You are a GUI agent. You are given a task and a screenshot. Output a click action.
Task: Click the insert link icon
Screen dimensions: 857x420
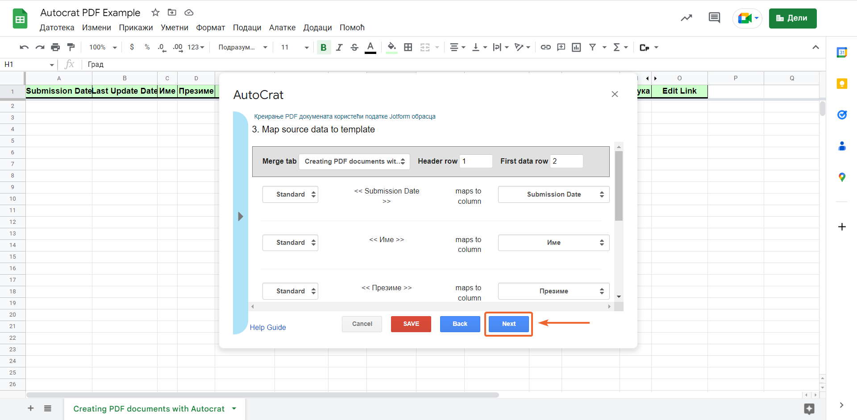click(x=545, y=47)
